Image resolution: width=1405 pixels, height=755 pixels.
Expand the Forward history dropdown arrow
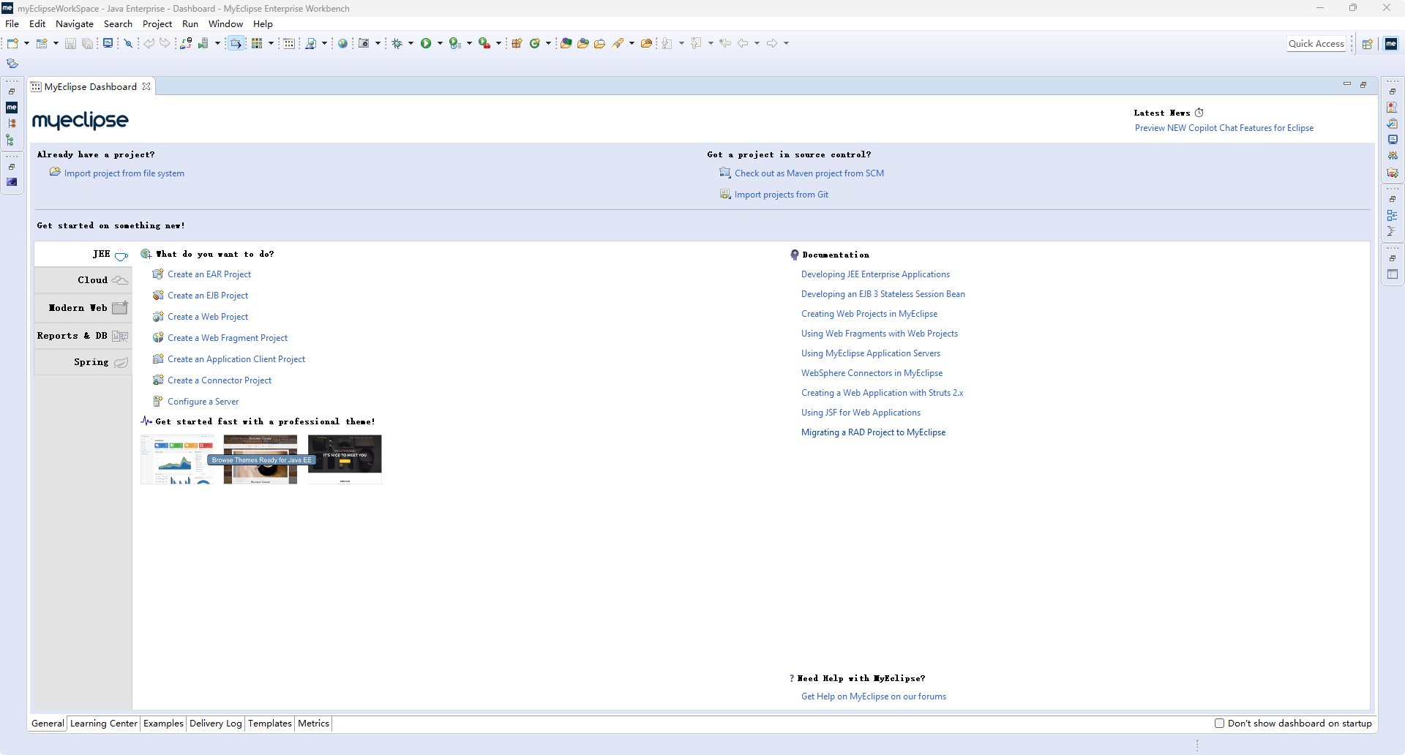[x=786, y=43]
